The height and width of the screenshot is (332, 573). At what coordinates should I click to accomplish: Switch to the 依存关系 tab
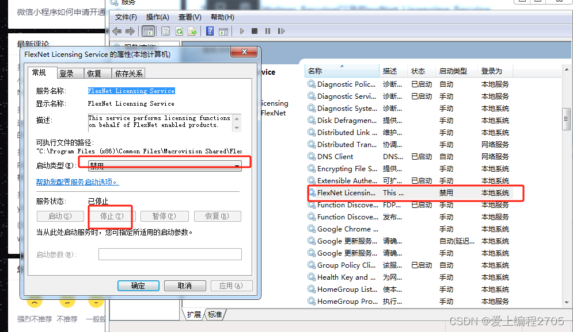pyautogui.click(x=128, y=74)
